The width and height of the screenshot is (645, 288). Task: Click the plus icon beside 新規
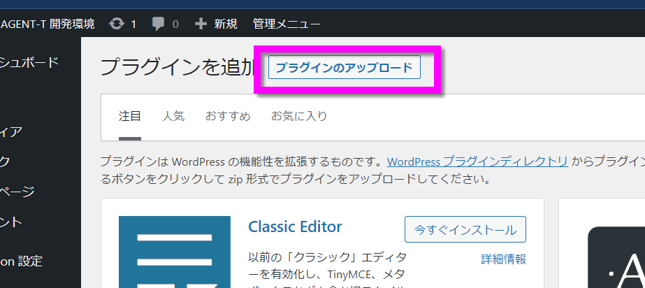201,24
